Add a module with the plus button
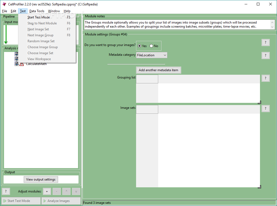Viewport: 277px width, 206px height. point(47,191)
